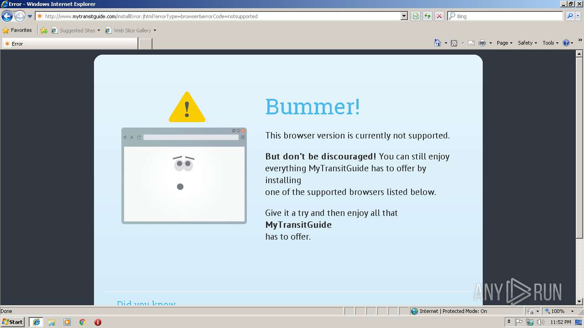584x328 pixels.
Task: Open the Page menu
Action: (505, 43)
